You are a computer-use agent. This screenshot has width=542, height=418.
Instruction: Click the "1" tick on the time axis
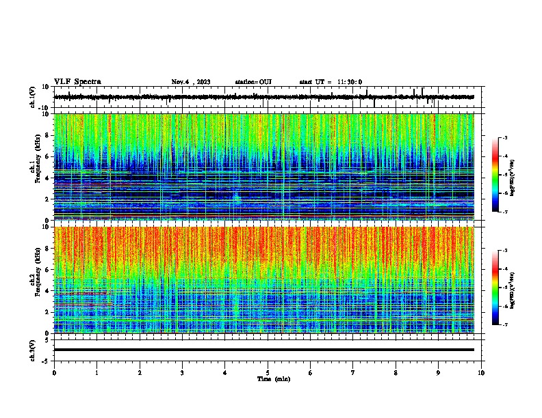point(96,373)
